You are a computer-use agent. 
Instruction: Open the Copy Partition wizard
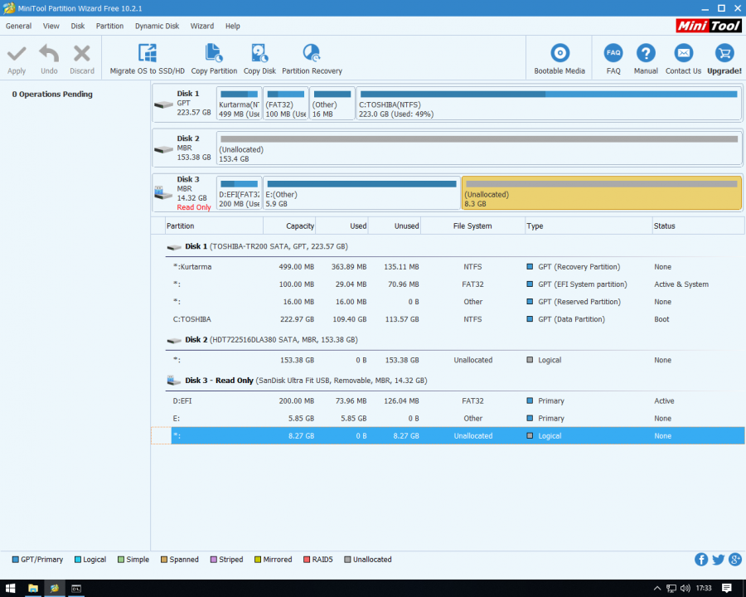pos(214,55)
